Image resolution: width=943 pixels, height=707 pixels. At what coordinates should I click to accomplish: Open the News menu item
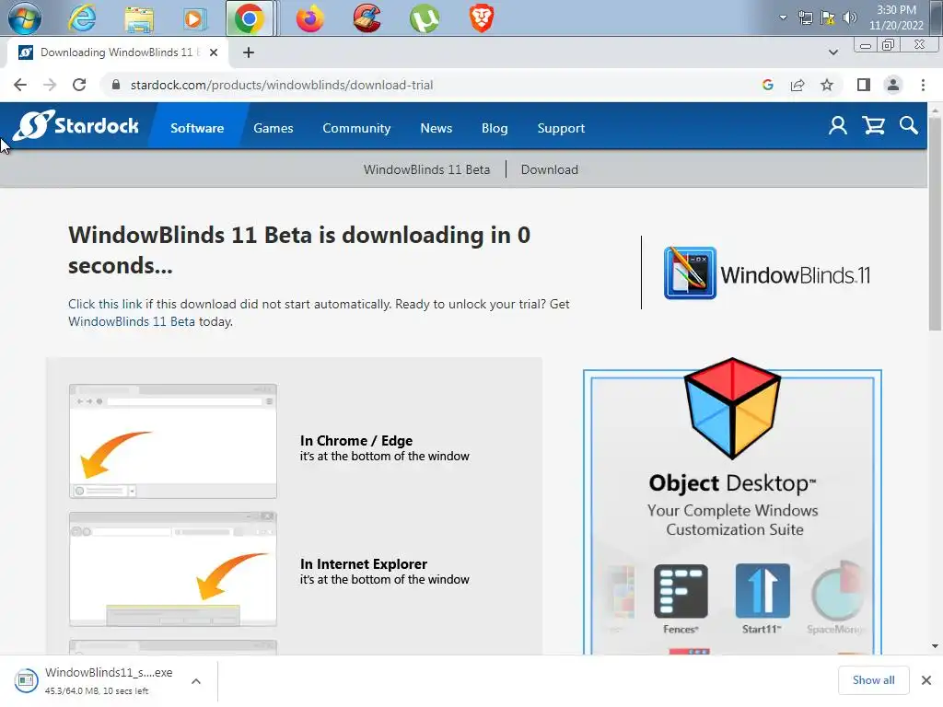[x=436, y=128]
